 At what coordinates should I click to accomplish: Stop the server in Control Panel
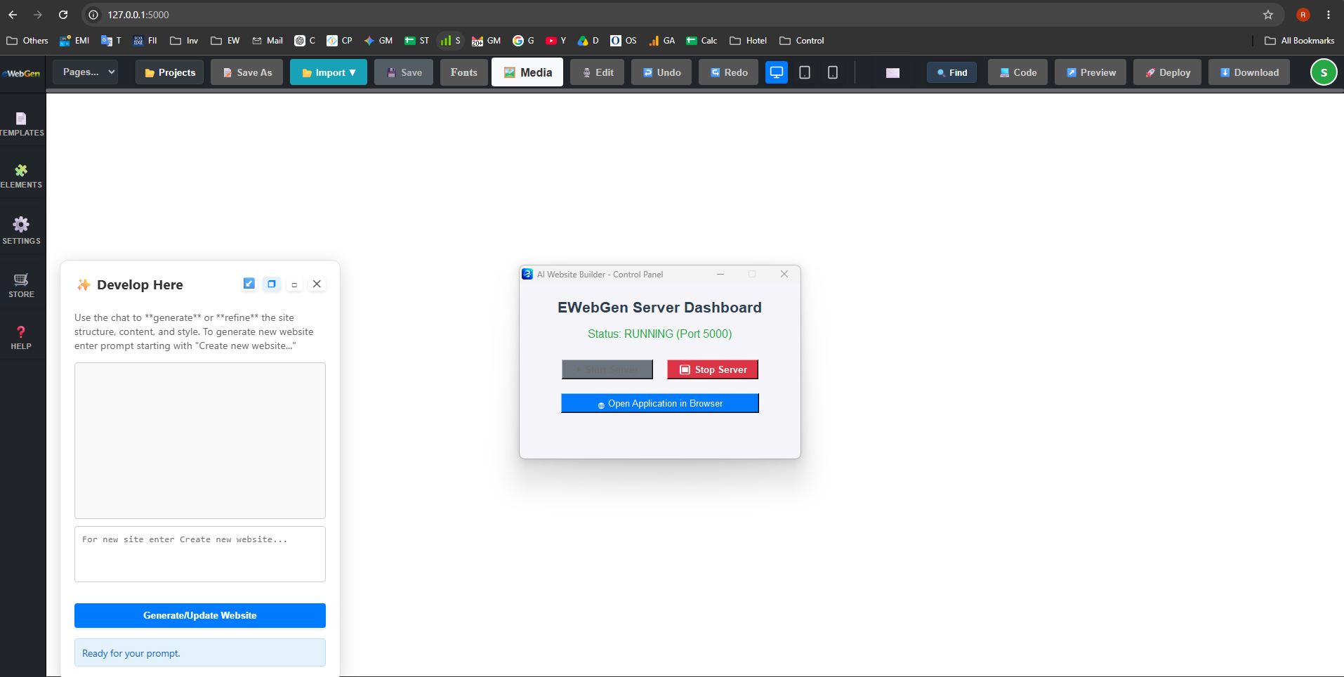[713, 369]
